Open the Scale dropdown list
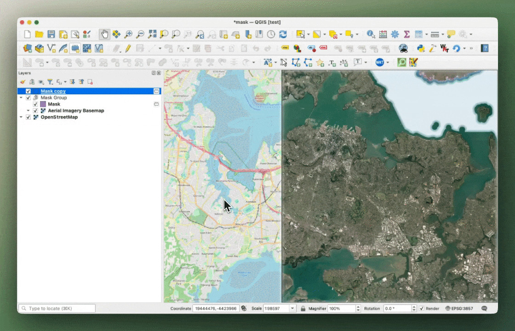The image size is (515, 331). (x=293, y=308)
